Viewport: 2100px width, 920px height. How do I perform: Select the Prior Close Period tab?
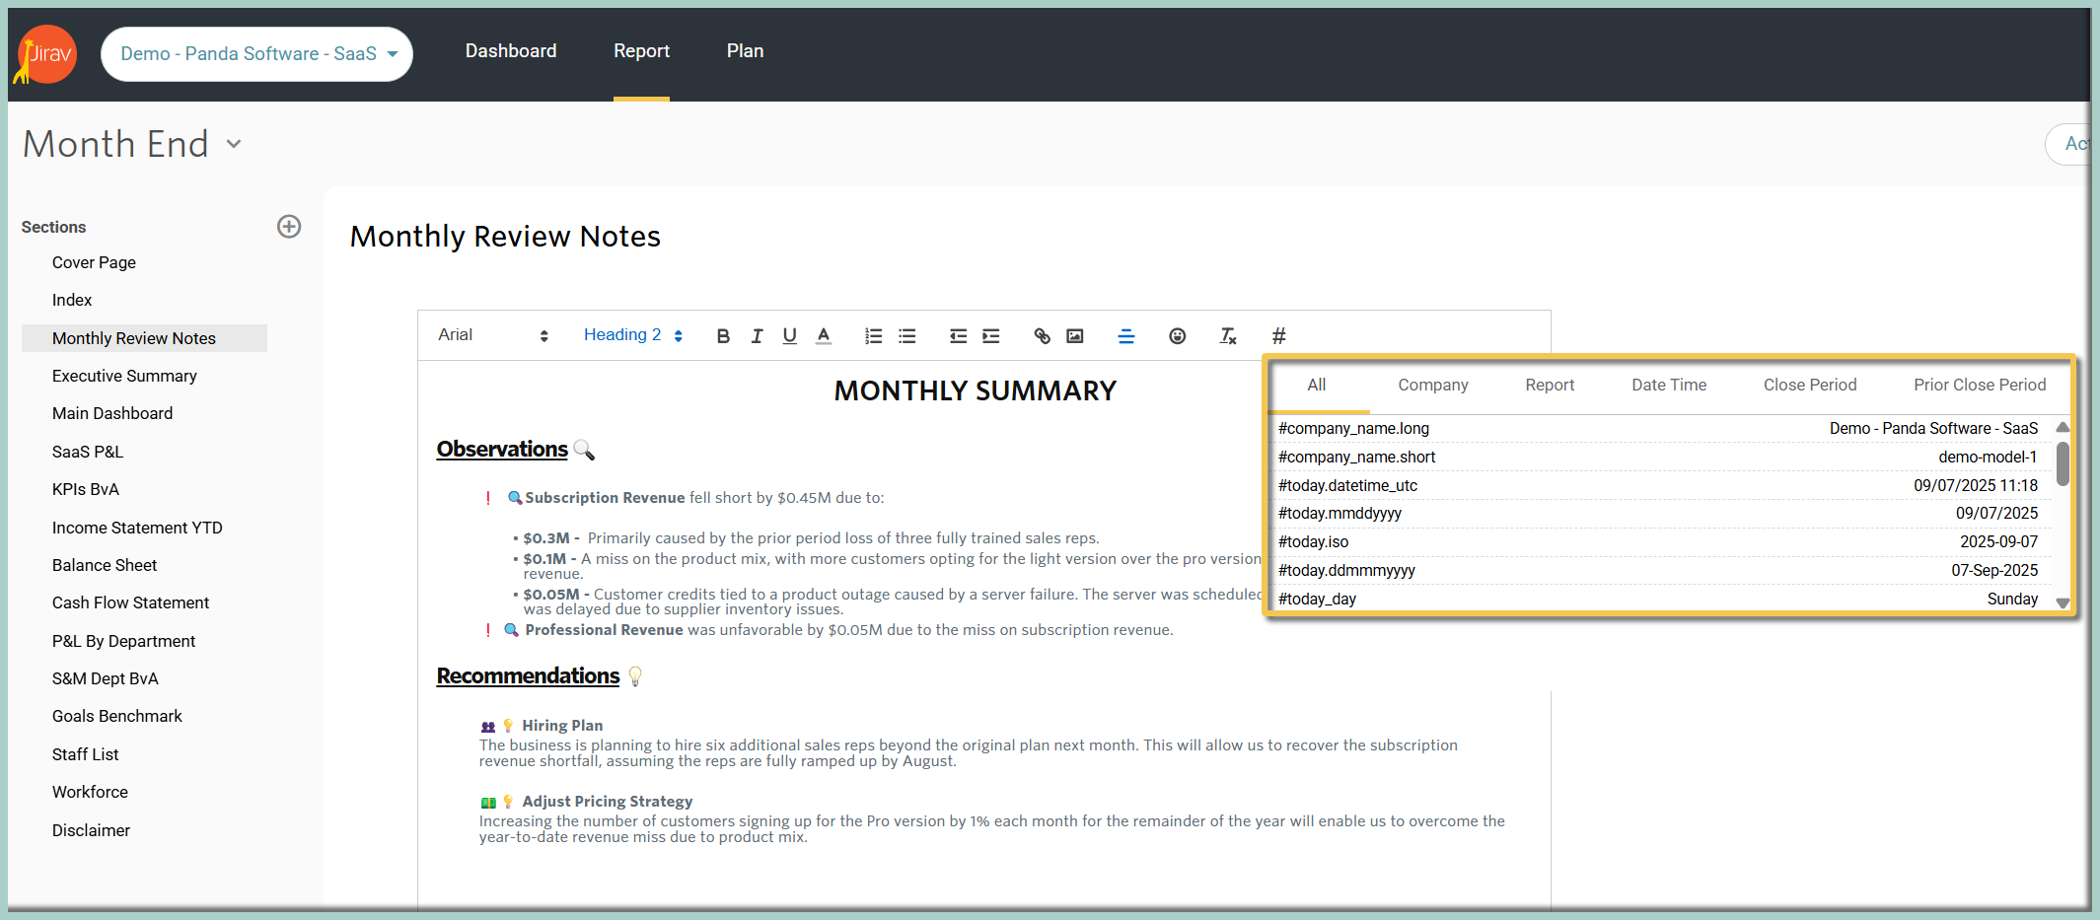pyautogui.click(x=1980, y=386)
